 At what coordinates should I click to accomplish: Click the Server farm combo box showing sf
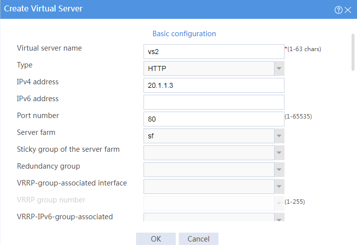pos(209,136)
